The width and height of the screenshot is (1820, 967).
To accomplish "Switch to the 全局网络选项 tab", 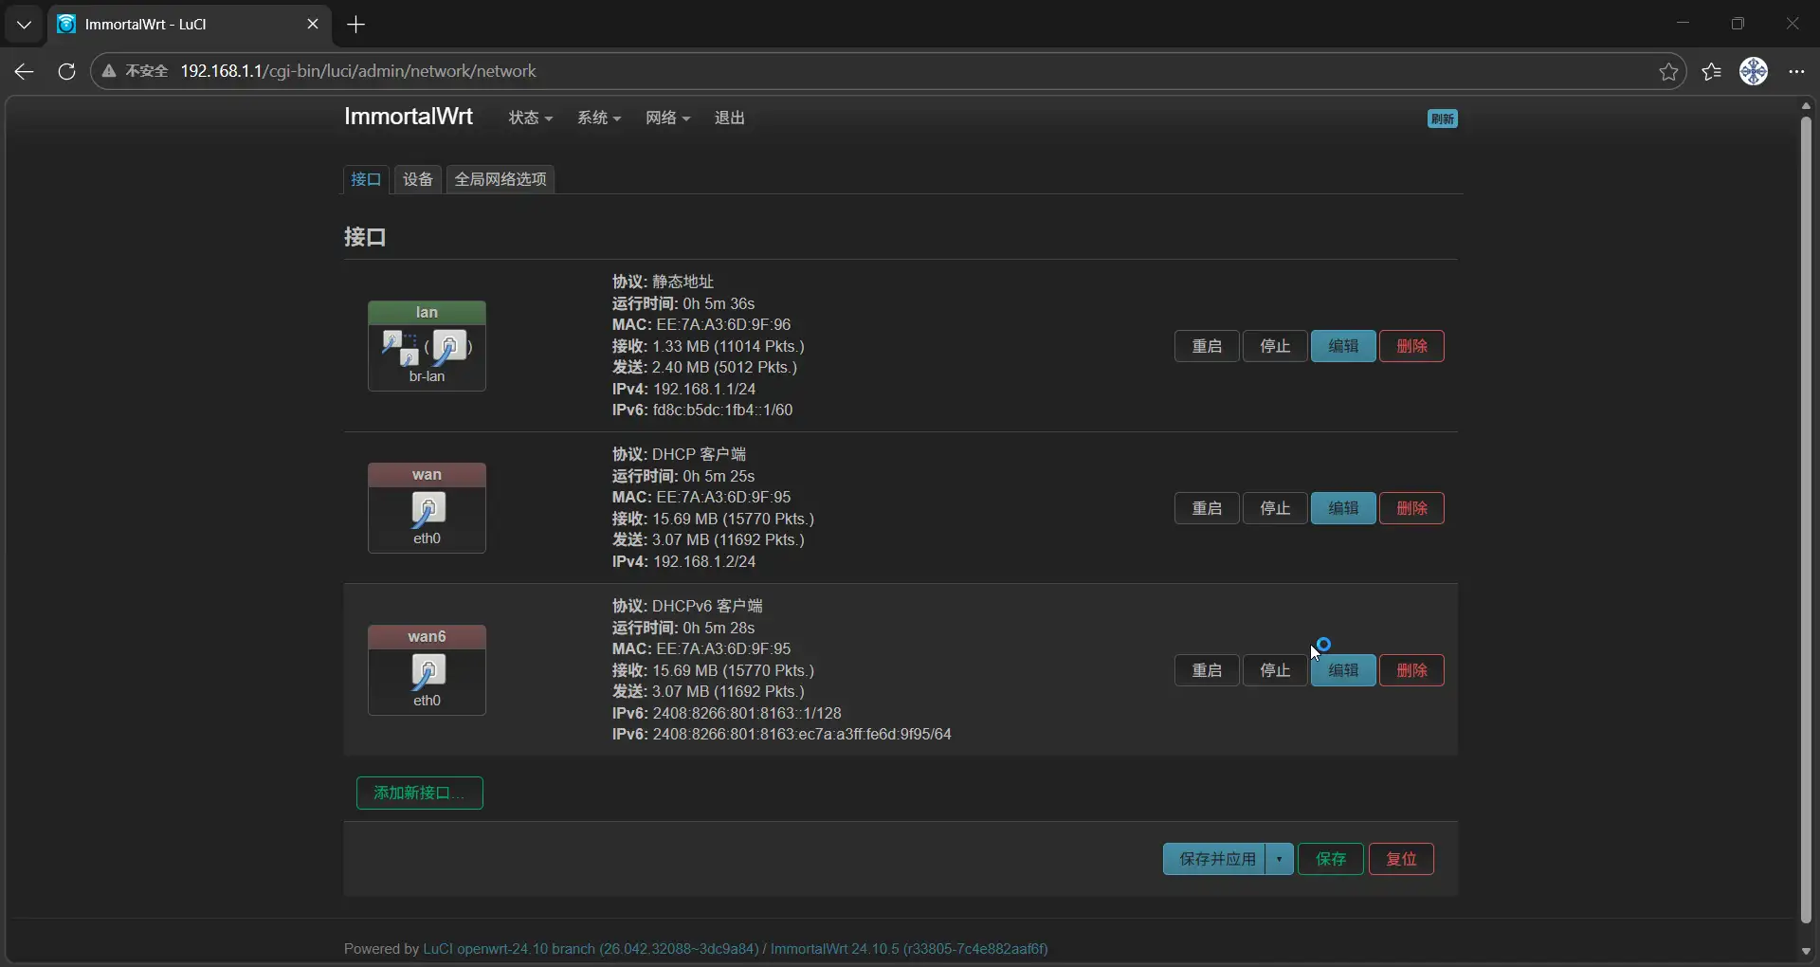I will [500, 179].
